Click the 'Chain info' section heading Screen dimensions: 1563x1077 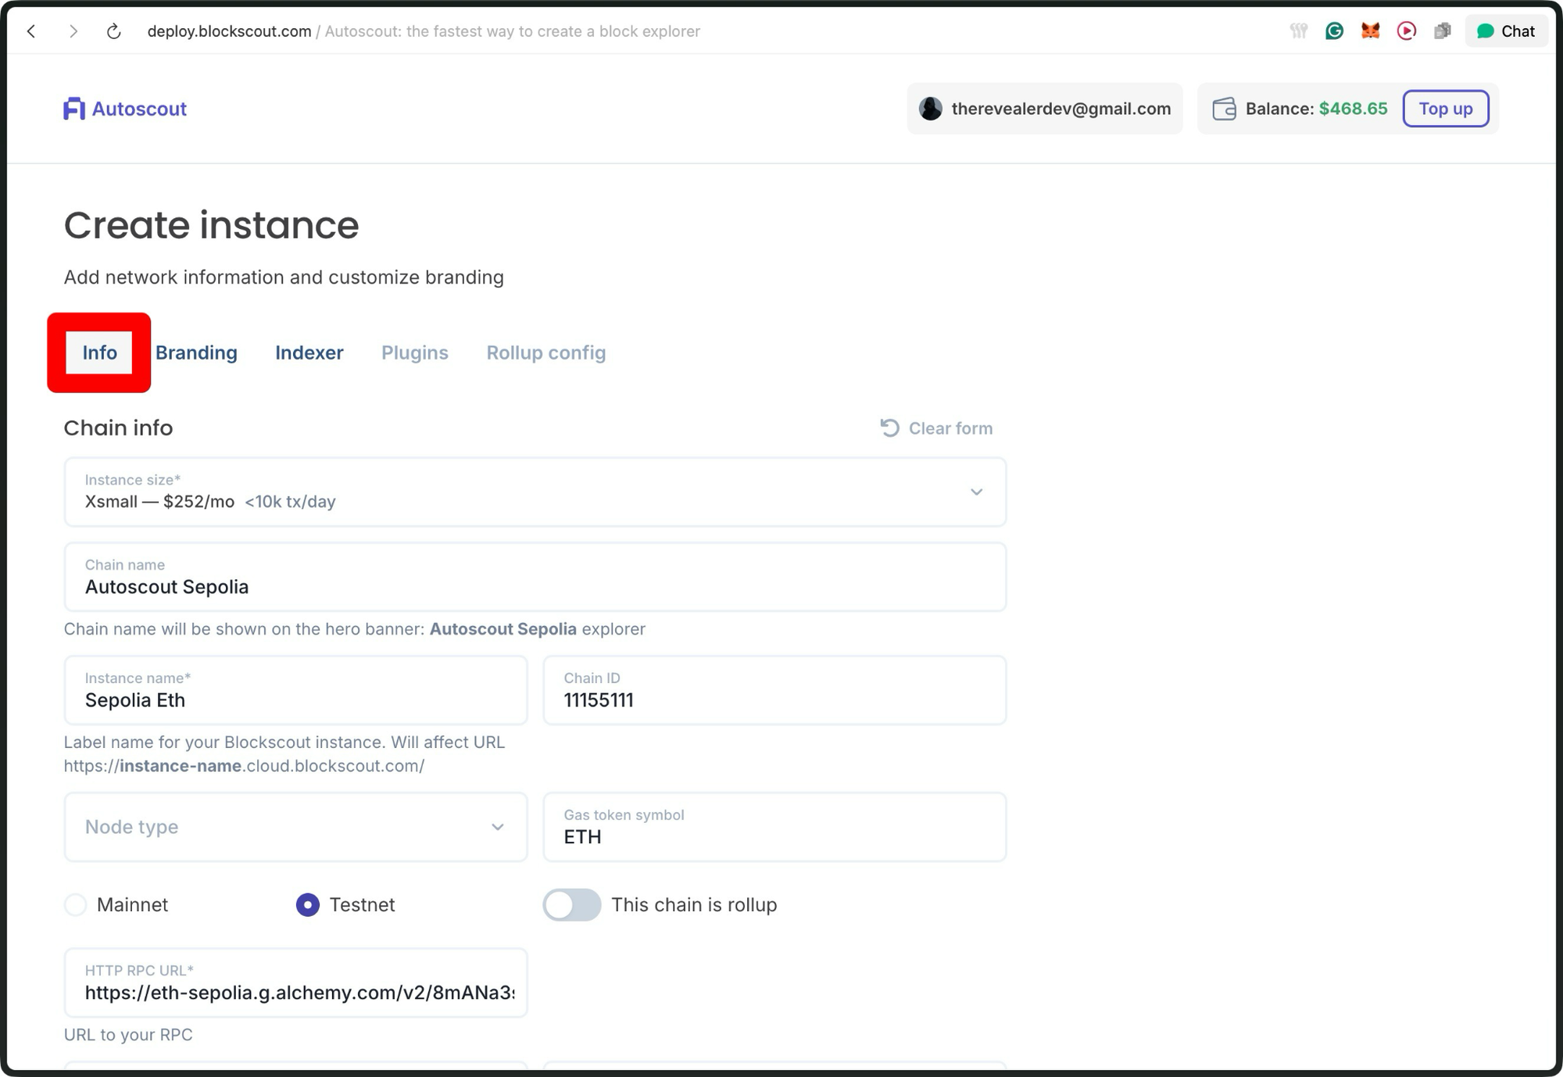point(118,428)
